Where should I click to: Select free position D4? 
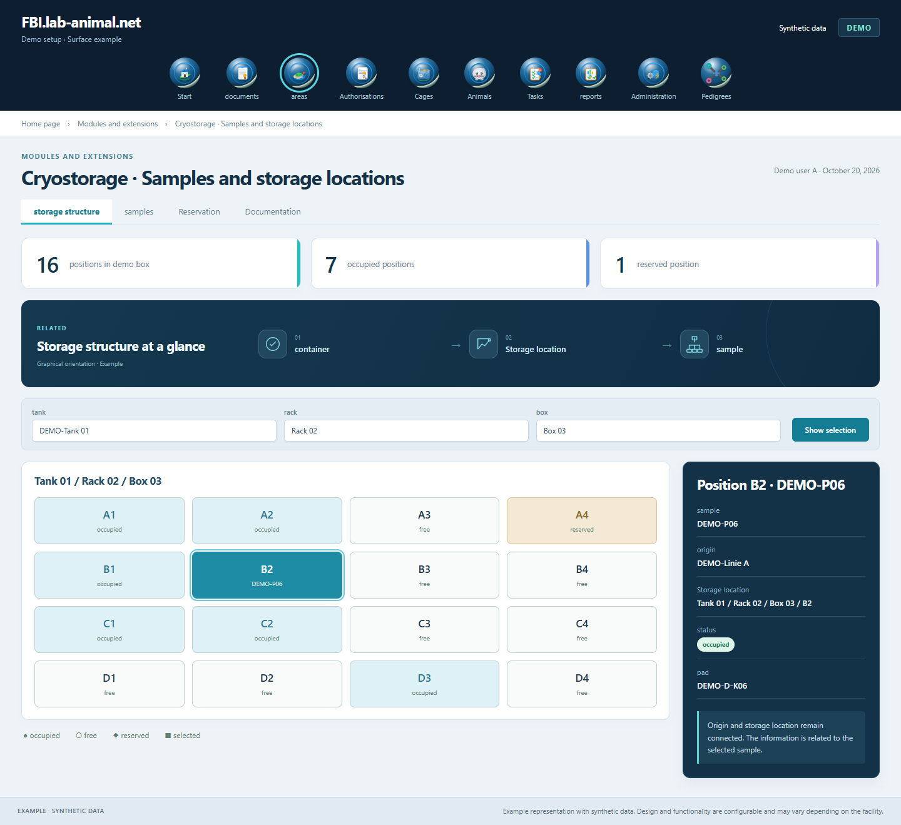coord(582,684)
